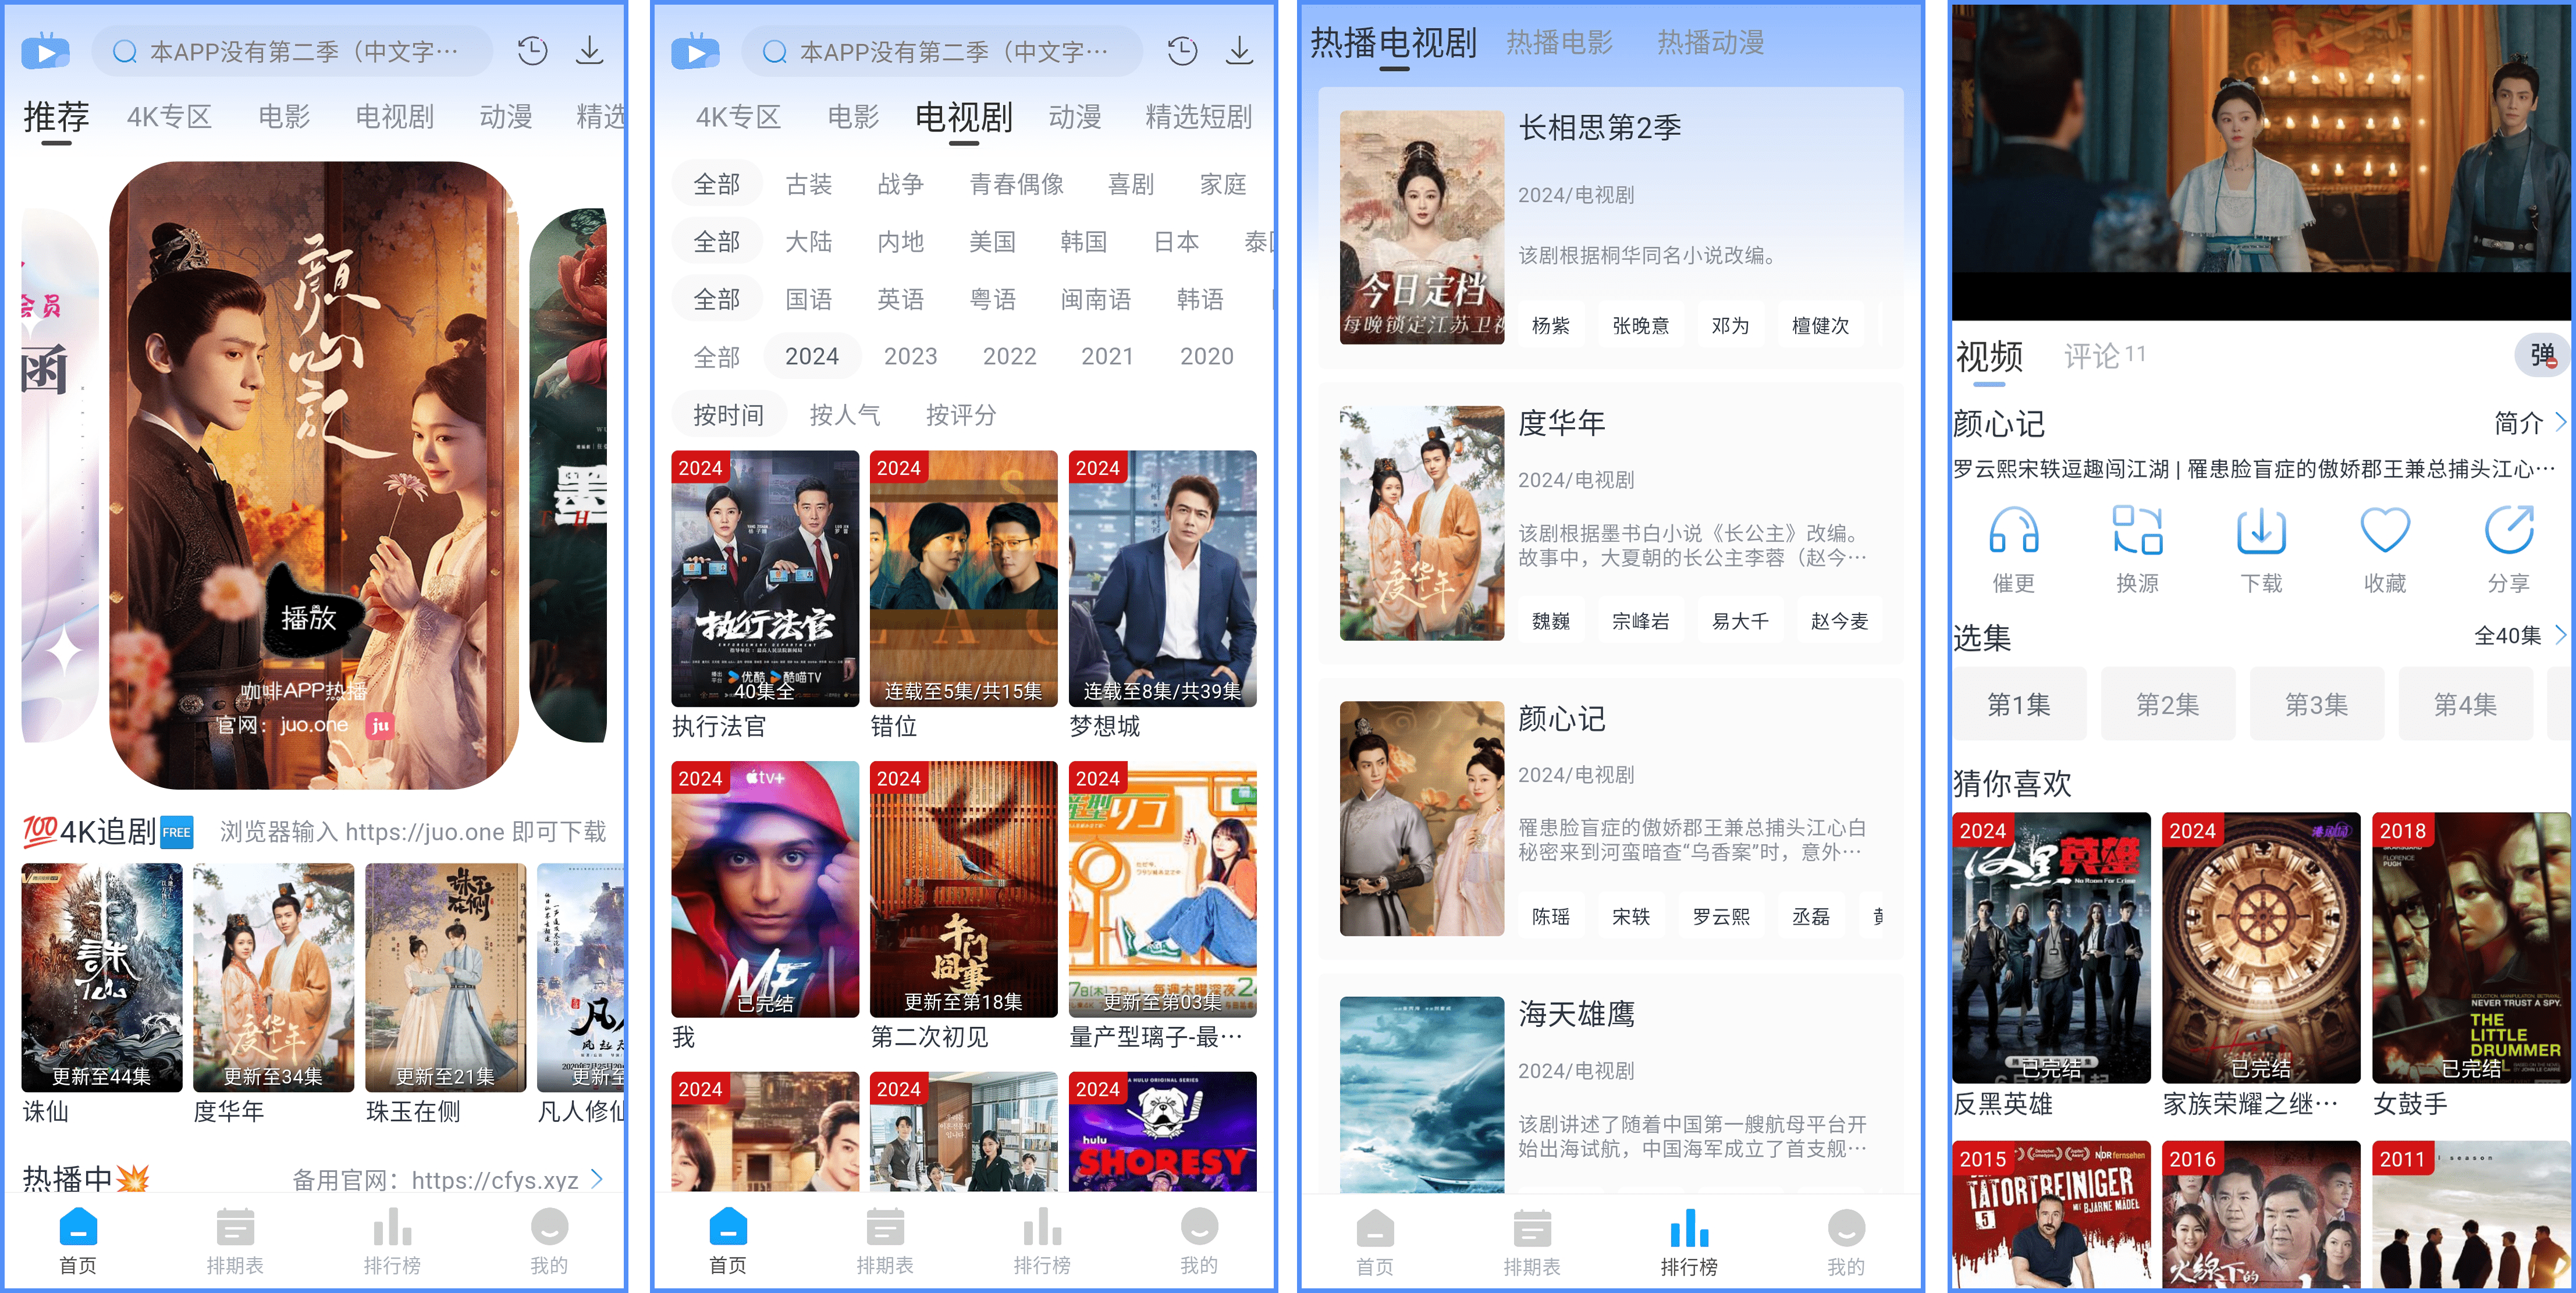
Task: Switch to 热播动漫 tab
Action: (1710, 43)
